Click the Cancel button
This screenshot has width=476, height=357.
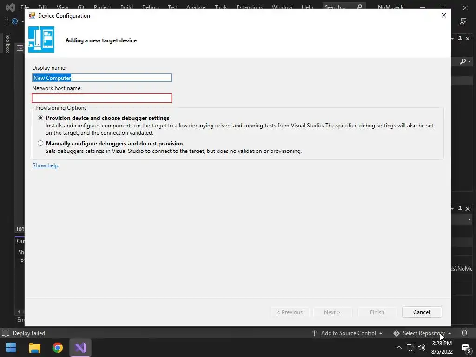point(422,312)
